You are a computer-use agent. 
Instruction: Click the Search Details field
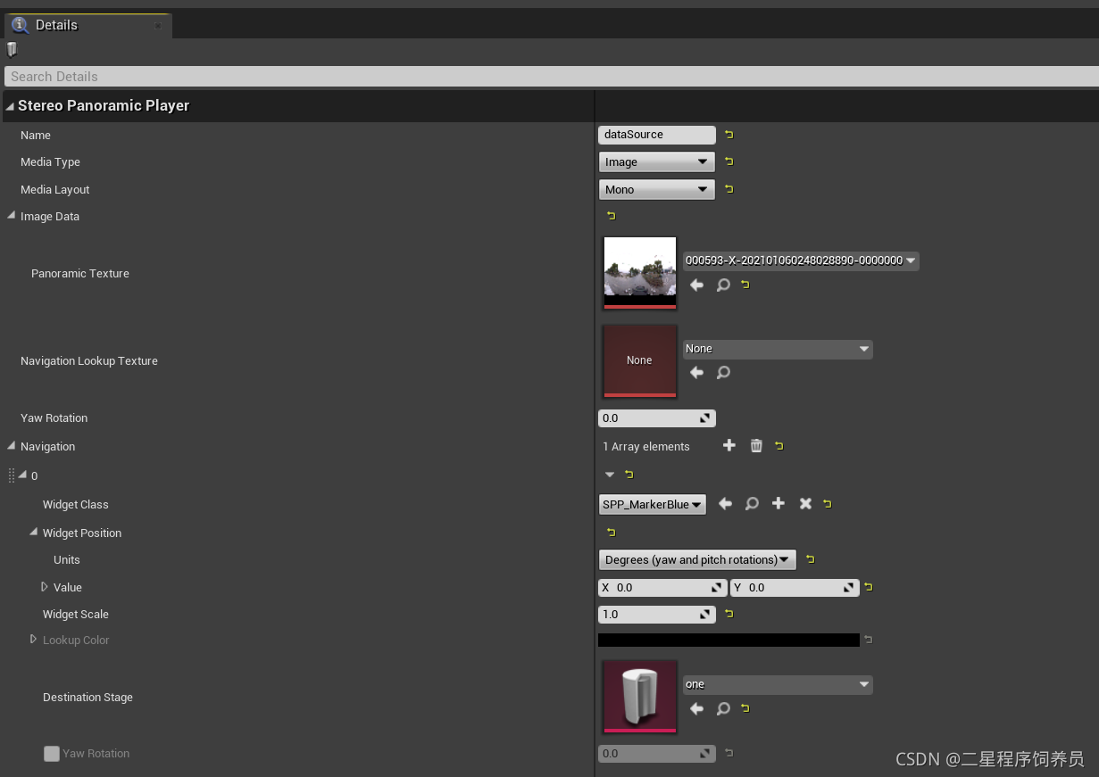pos(551,77)
